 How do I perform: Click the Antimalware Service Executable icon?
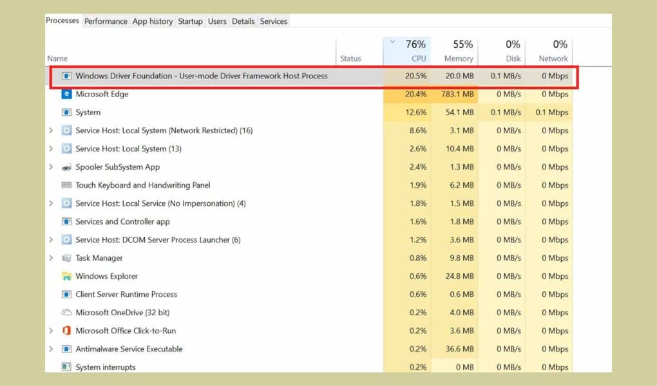coord(66,349)
